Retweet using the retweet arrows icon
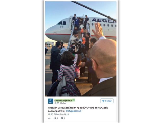Image resolution: width=164 pixels, height=123 pixels. [55, 118]
